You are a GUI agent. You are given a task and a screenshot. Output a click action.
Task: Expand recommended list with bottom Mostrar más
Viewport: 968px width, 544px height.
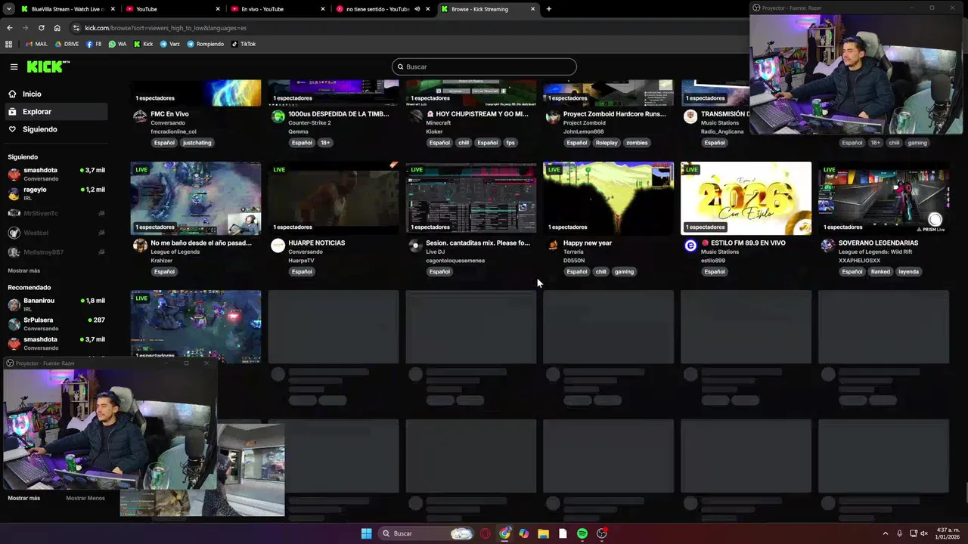point(23,498)
